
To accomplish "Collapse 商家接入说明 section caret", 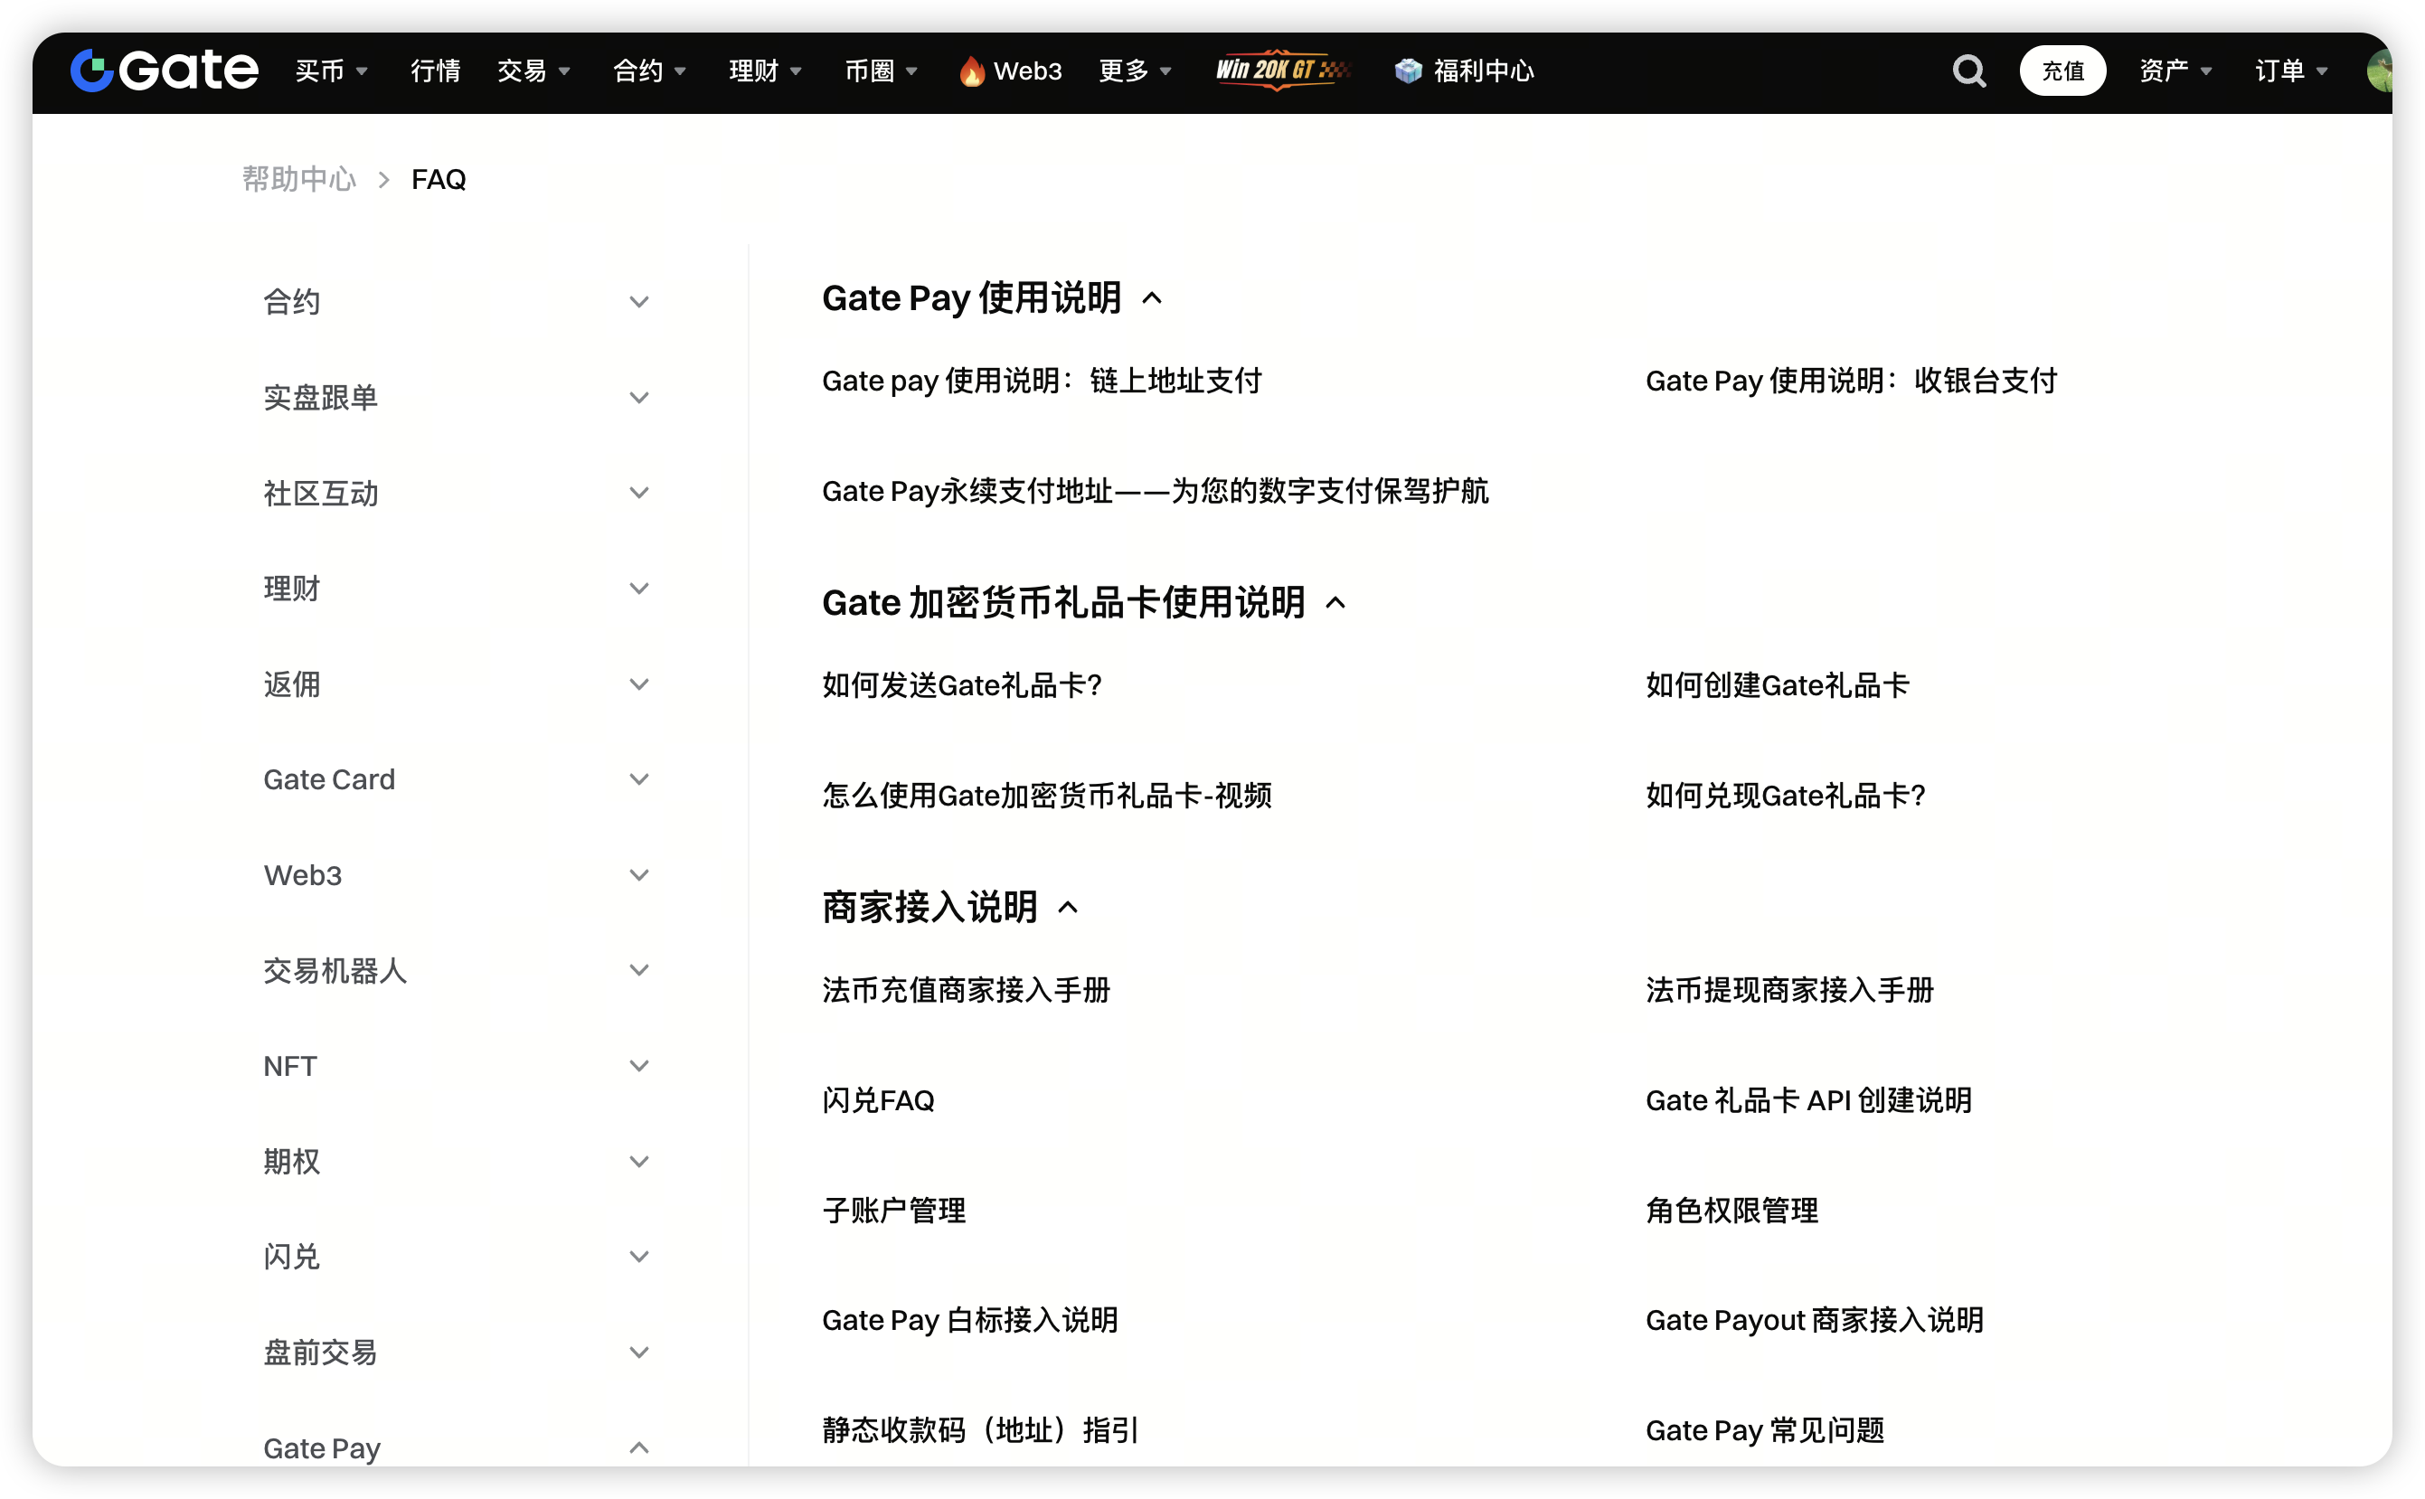I will pos(1068,907).
